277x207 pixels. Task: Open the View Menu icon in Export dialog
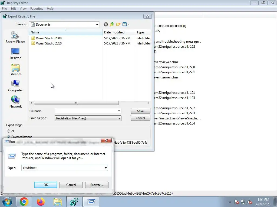coord(124,25)
